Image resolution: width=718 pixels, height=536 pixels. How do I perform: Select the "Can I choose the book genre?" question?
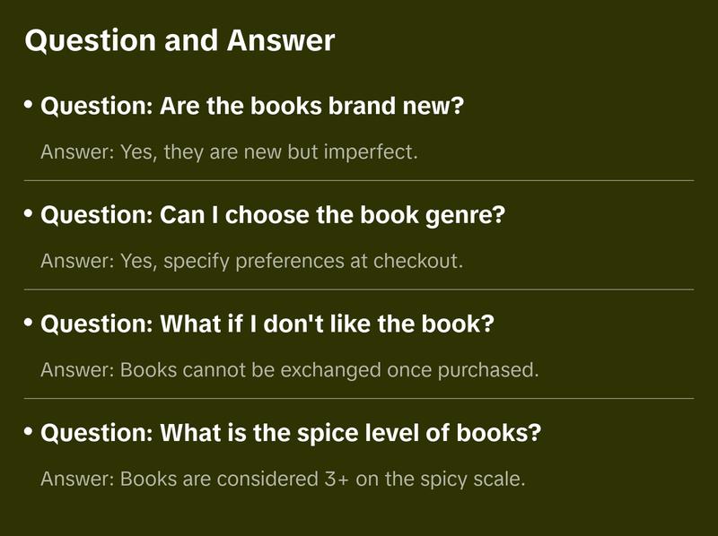click(x=273, y=216)
